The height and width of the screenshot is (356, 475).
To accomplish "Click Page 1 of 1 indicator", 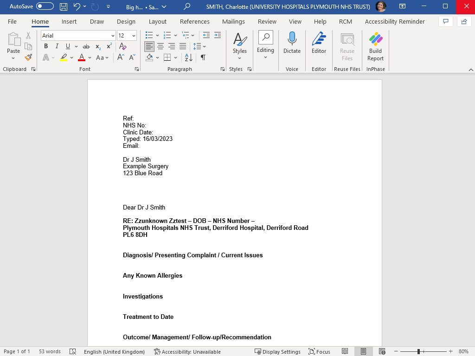I will pos(17,351).
